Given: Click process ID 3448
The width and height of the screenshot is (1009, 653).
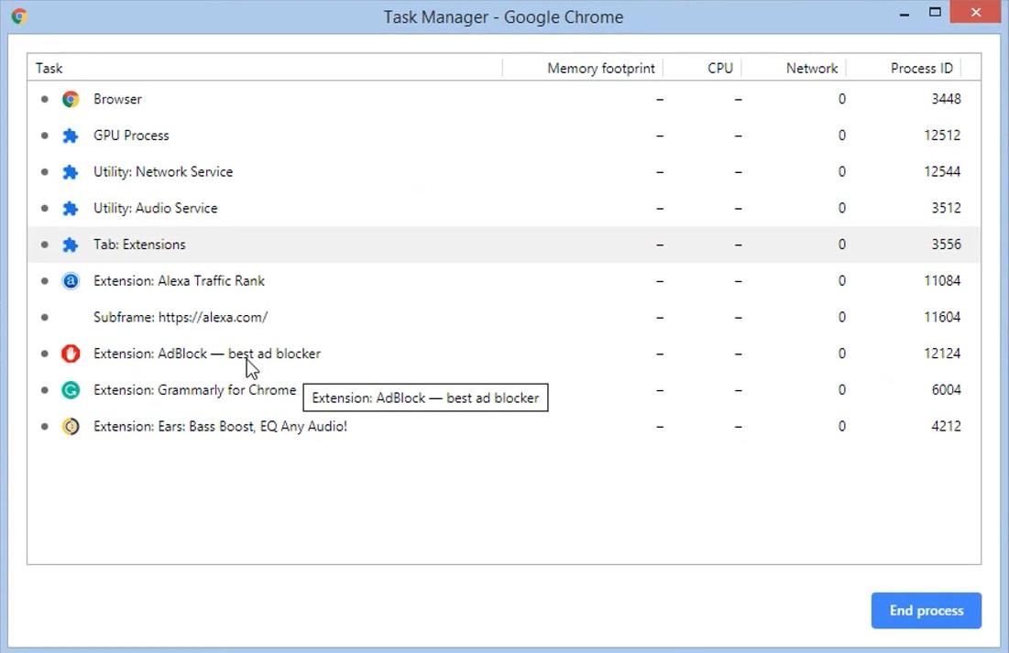Looking at the screenshot, I should (946, 99).
